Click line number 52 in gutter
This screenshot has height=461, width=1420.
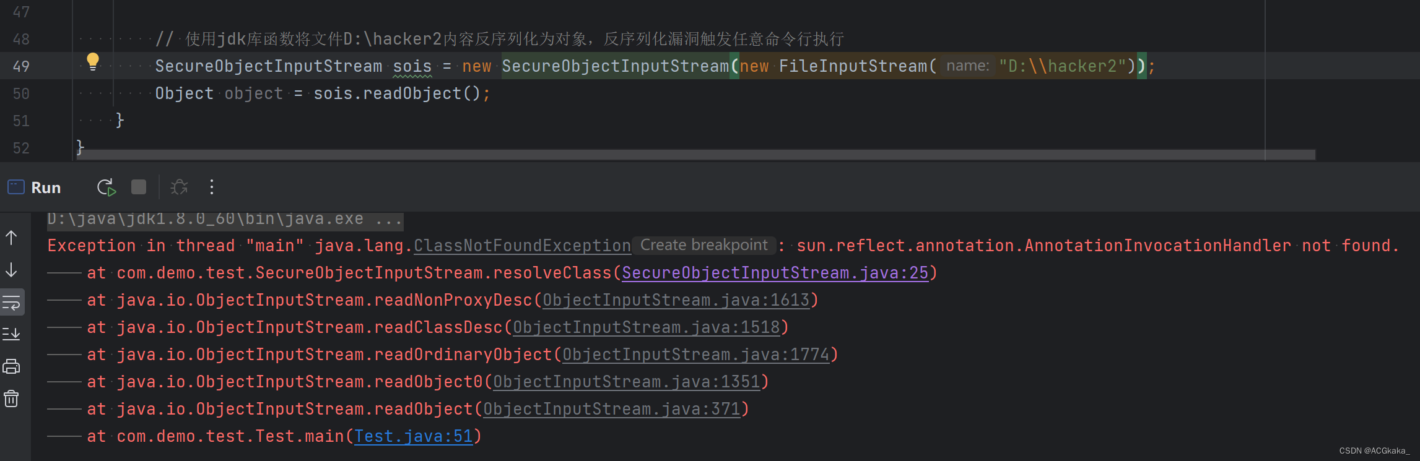(x=21, y=148)
